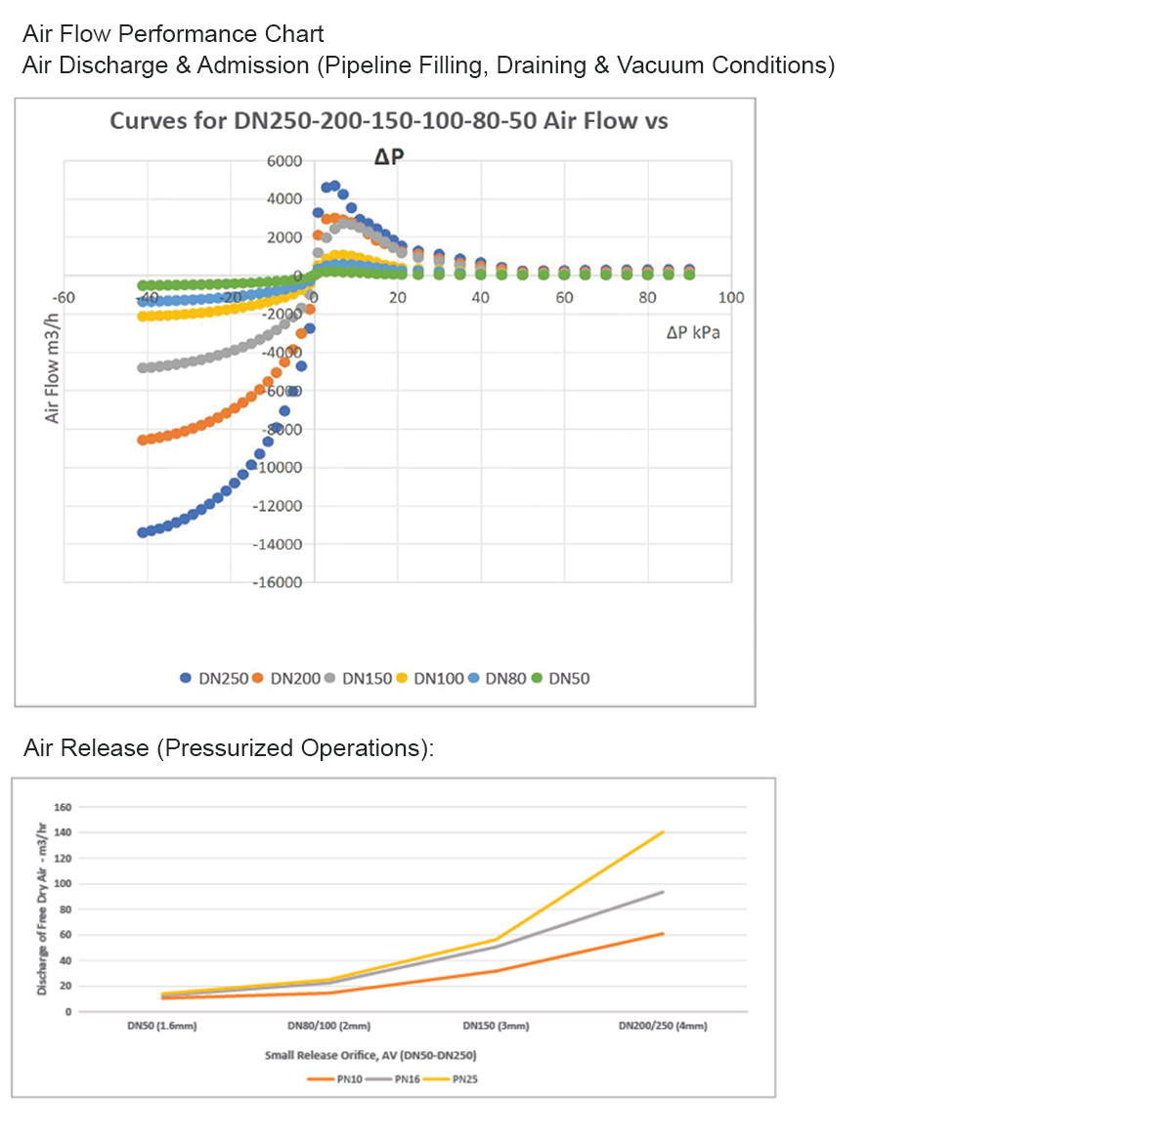
Task: Select the PN25 yellow legend line
Action: (437, 1079)
